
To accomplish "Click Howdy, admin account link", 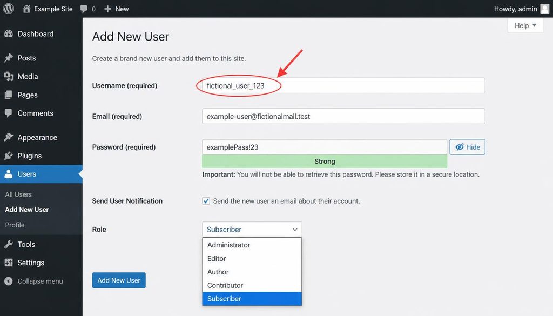I will (515, 9).
